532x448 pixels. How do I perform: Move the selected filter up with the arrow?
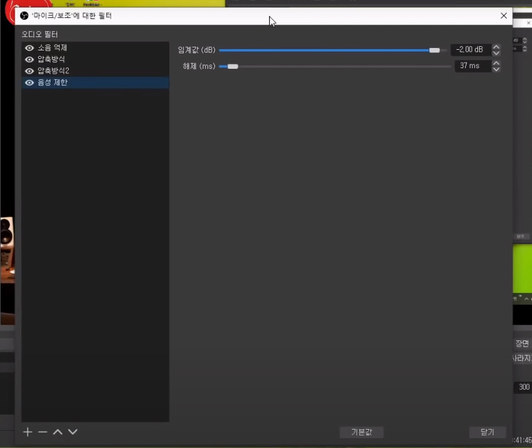click(58, 432)
